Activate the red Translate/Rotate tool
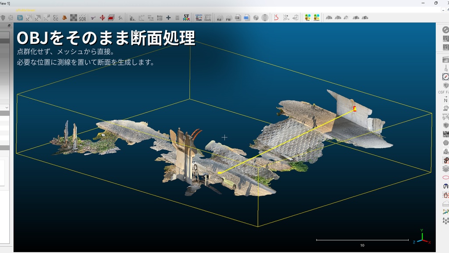Image resolution: width=449 pixels, height=253 pixels. point(102,18)
